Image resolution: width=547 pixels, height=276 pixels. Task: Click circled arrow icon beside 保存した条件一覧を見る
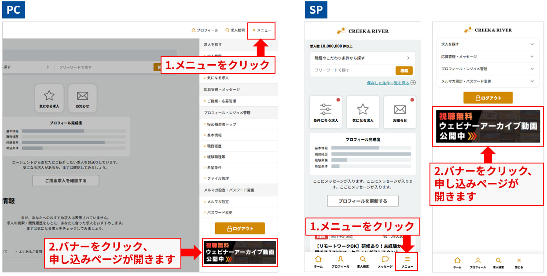tap(413, 83)
